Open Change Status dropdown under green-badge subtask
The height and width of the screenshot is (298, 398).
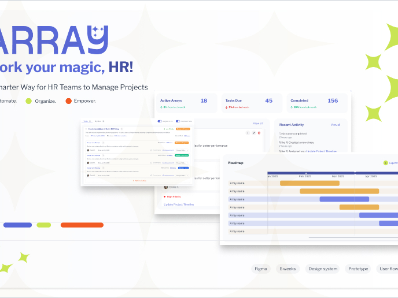click(182, 163)
